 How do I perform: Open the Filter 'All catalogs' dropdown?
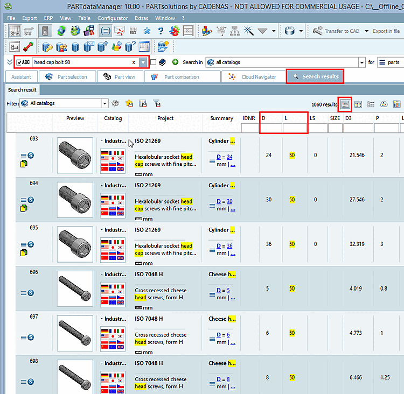click(x=105, y=103)
